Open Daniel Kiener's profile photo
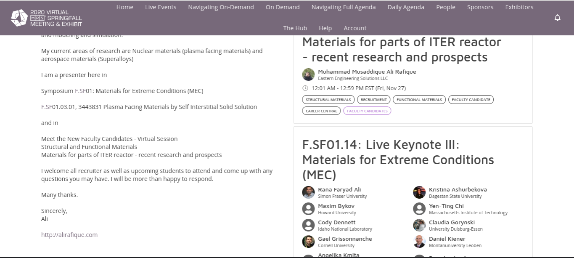574x258 pixels. pos(419,242)
